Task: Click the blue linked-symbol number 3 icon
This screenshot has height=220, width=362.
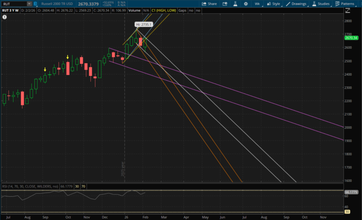Action: click(x=35, y=4)
